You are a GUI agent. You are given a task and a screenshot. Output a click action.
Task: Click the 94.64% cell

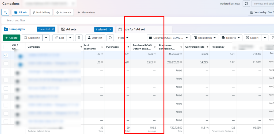coord(257,54)
